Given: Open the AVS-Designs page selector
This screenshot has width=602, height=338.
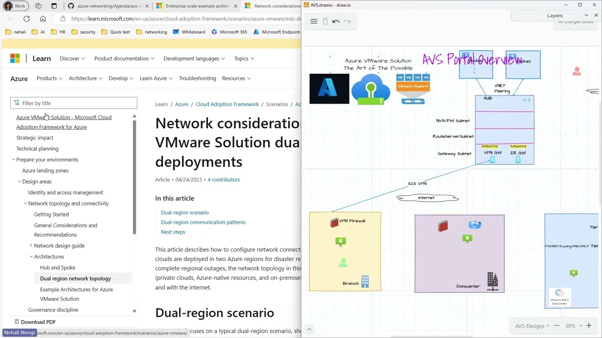Looking at the screenshot, I should tap(532, 326).
